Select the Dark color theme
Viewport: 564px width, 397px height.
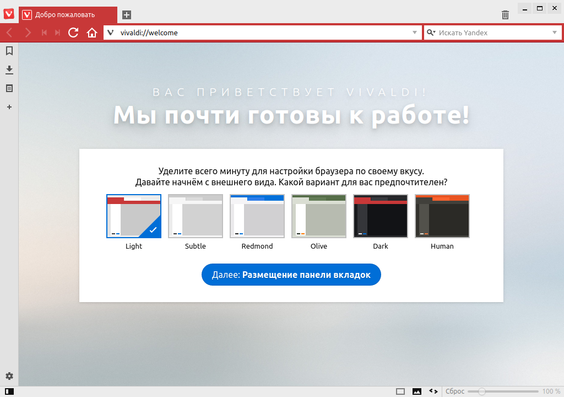click(x=380, y=216)
